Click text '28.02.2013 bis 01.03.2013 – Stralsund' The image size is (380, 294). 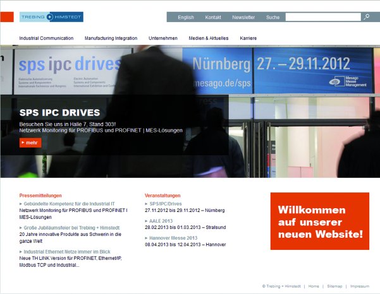[185, 228]
